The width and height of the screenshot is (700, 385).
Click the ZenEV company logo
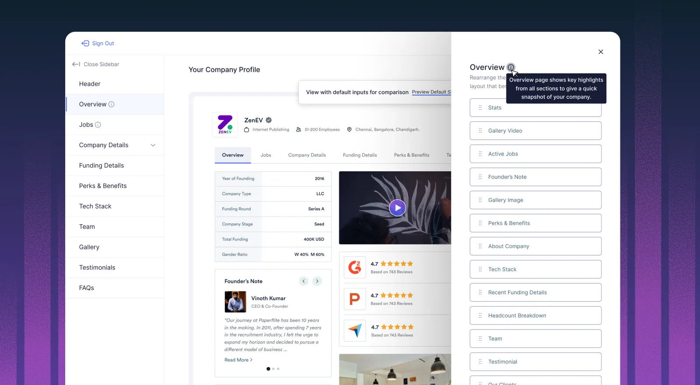[x=225, y=125]
